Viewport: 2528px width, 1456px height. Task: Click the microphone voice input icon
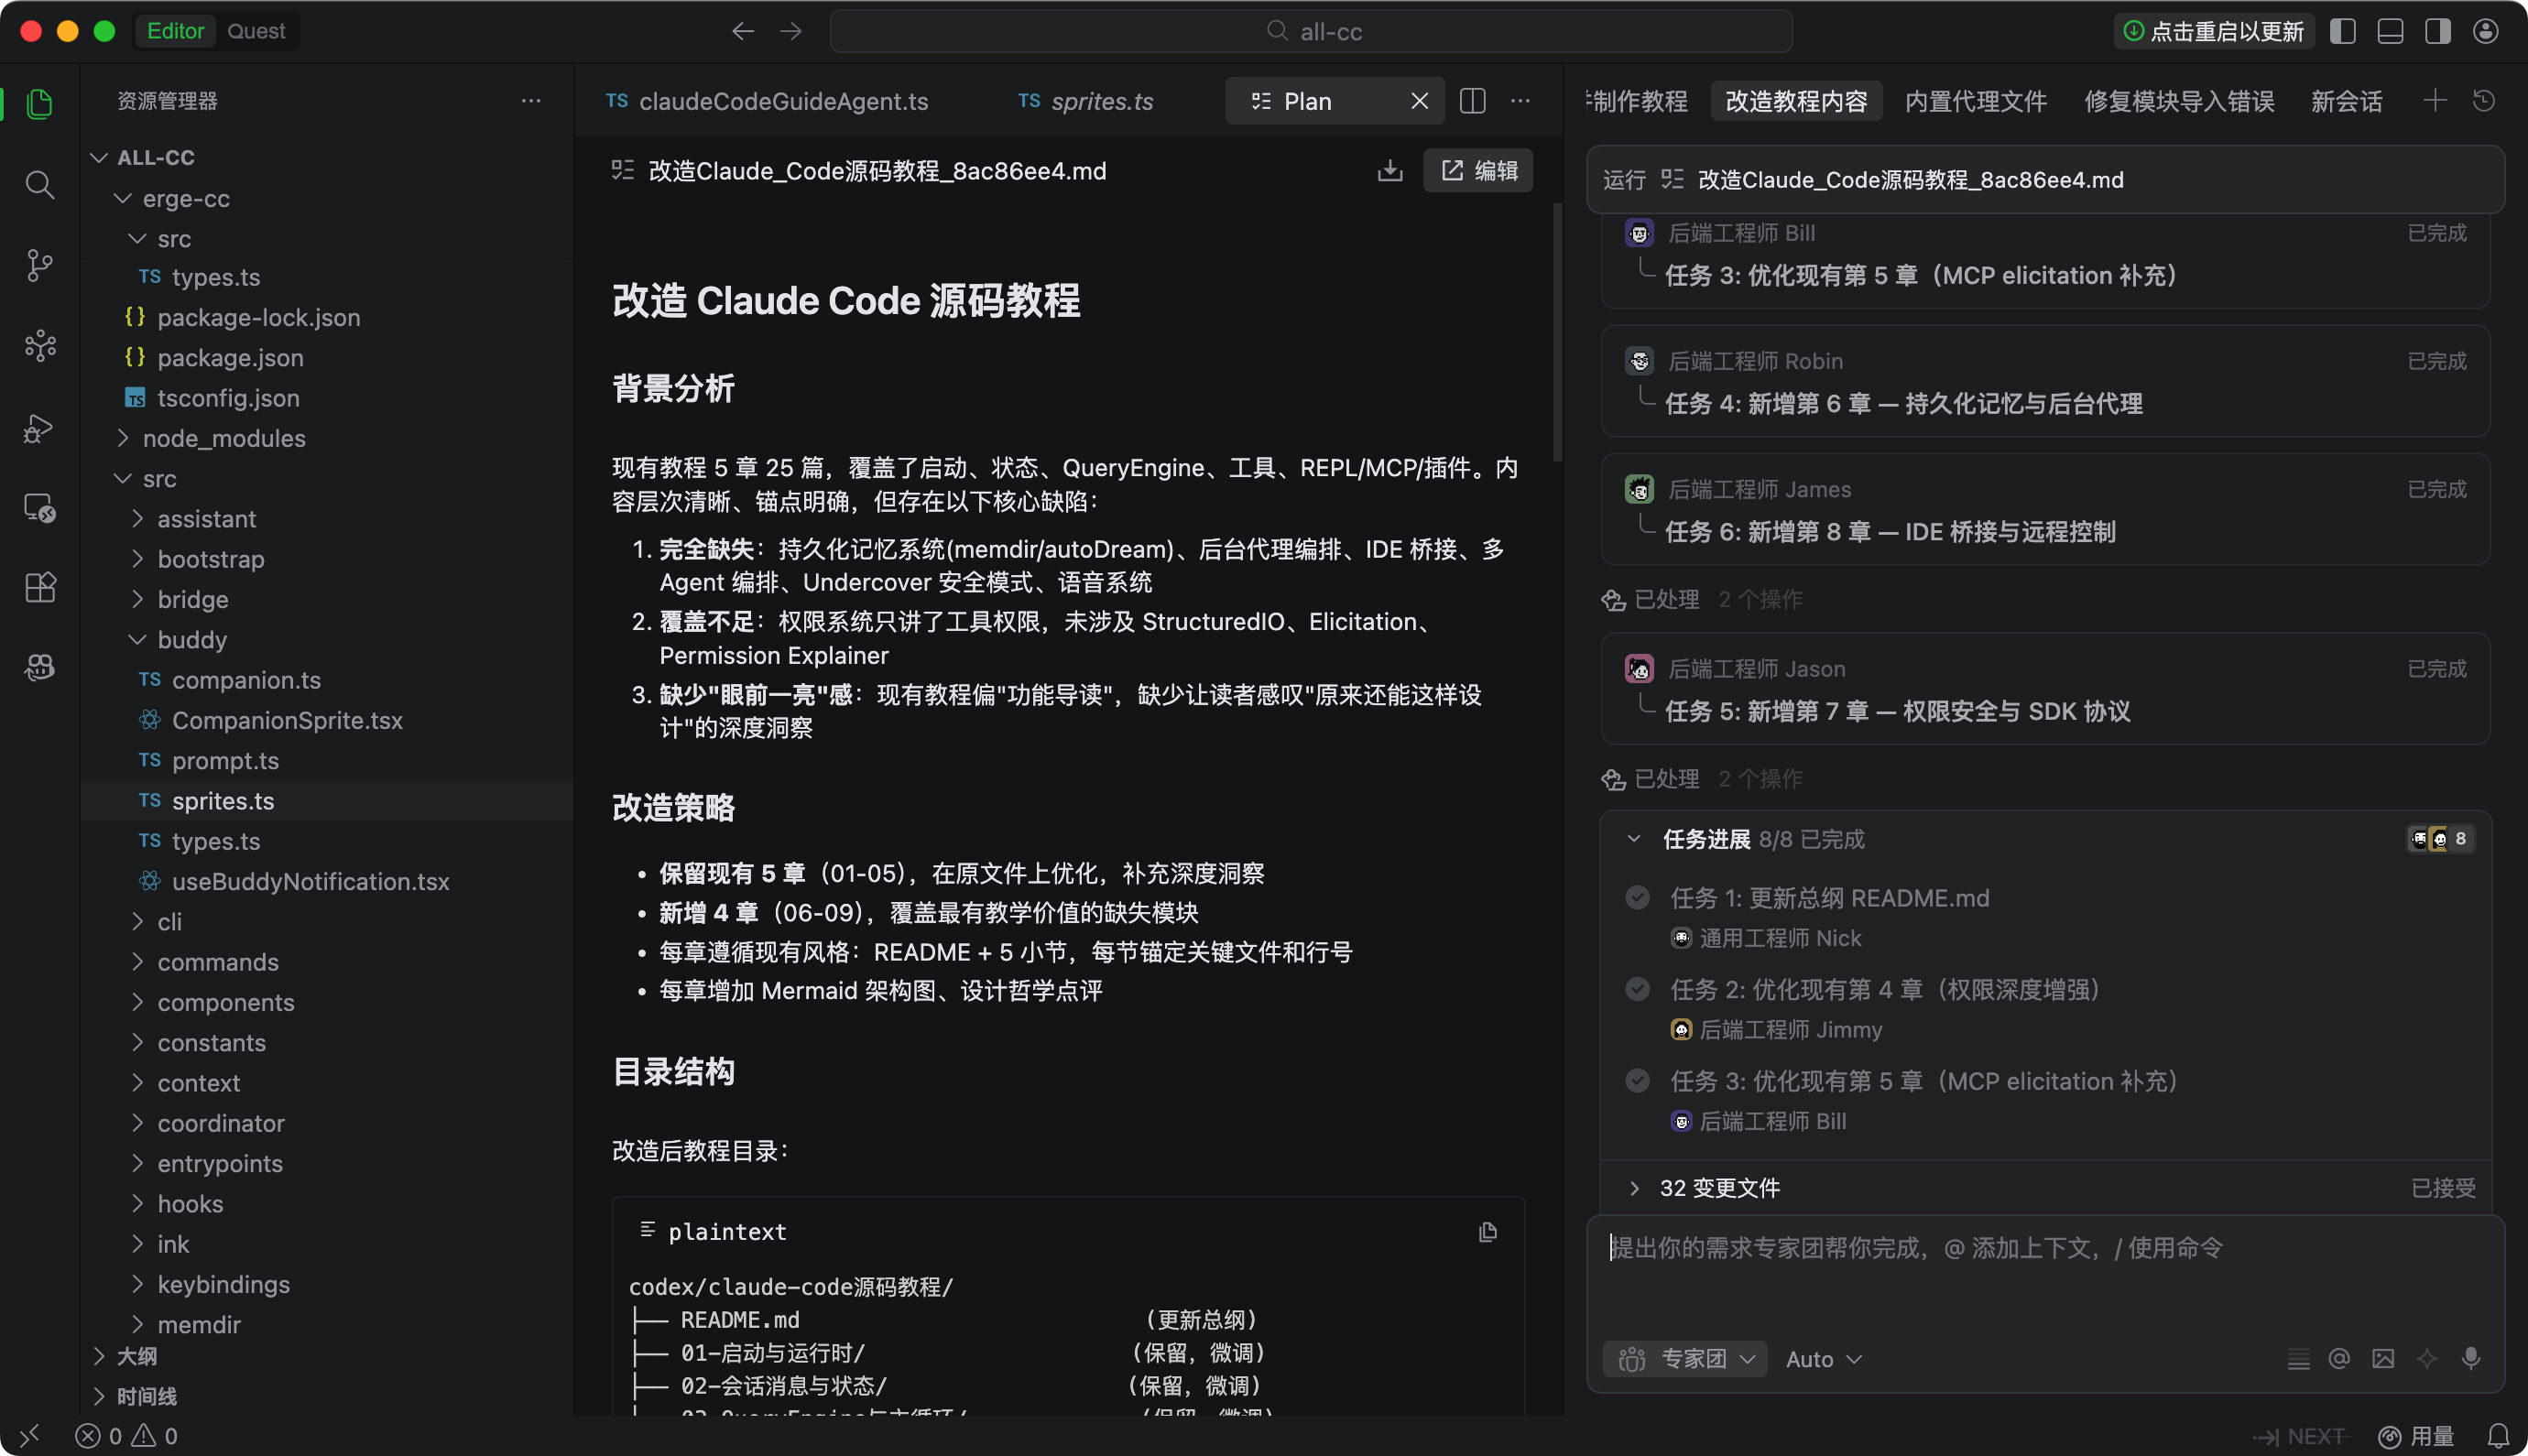(2470, 1358)
